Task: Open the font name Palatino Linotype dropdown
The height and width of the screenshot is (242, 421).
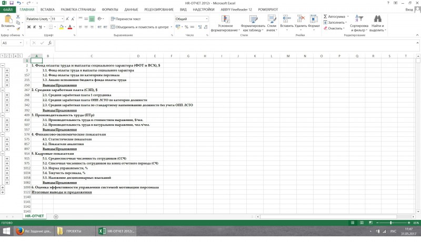Action: (x=49, y=19)
